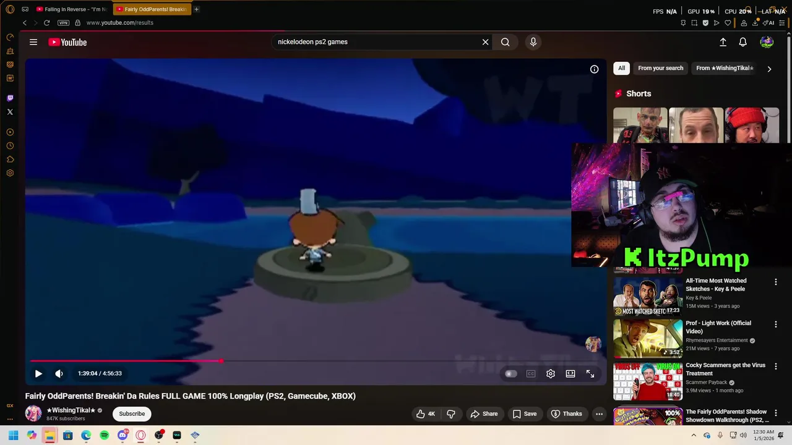Open the first Shorts thumbnail
Image resolution: width=792 pixels, height=445 pixels.
pos(640,125)
